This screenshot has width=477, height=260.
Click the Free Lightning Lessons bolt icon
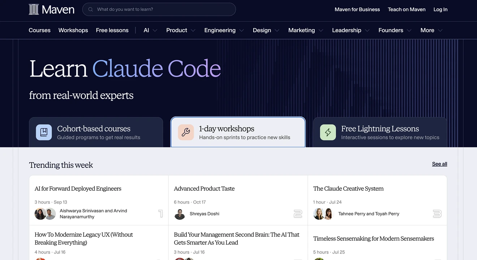[328, 132]
